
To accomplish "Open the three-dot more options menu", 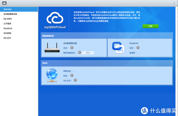I will [x=174, y=3].
